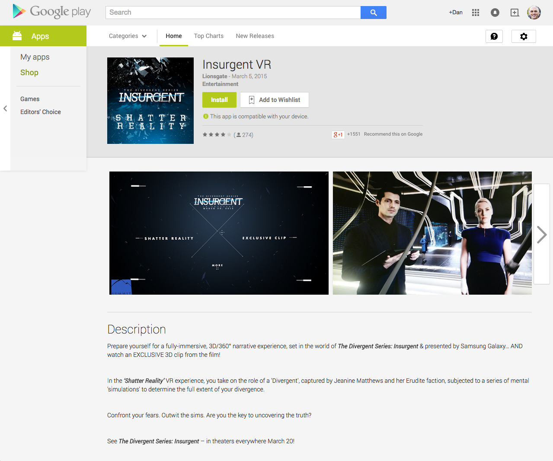Click the reviewers person count icon

coord(239,135)
